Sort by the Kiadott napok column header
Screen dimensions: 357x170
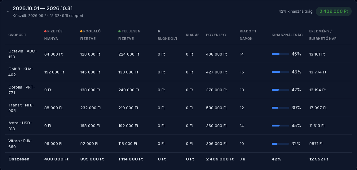248,35
